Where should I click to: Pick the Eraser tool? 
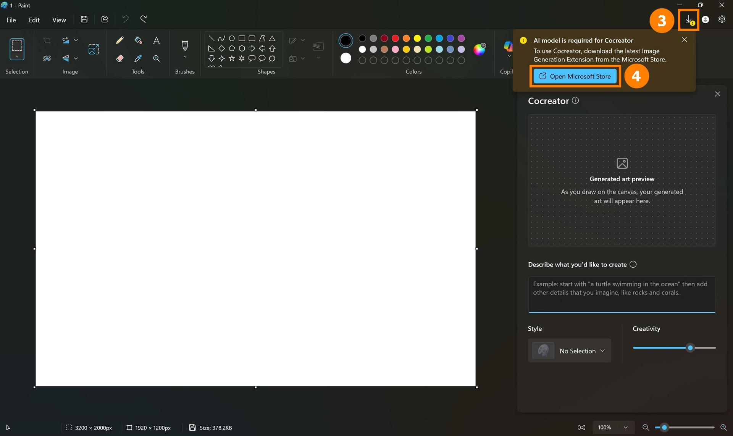[120, 58]
